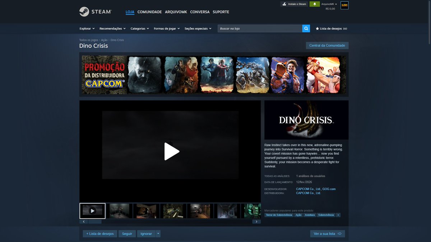Click the Central da Comunidade button
The width and height of the screenshot is (431, 242).
tap(327, 46)
